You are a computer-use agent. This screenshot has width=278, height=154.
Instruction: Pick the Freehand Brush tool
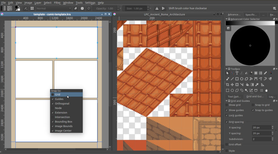pyautogui.click(x=228, y=79)
